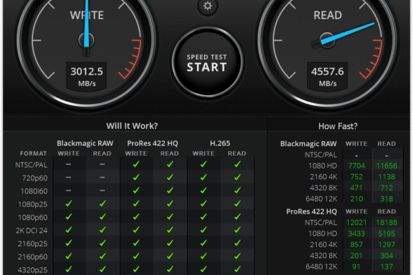Viewport: 413px width, 275px height.
Task: Click Blackmagic RAW read dash for 720p60
Action: tap(102, 178)
